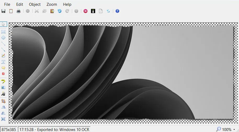This screenshot has height=132, width=239.
Task: Click the resize canvas icon
Action: 3,119
